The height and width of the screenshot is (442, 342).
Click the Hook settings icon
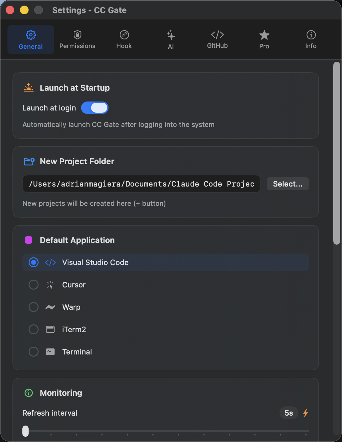pos(124,35)
